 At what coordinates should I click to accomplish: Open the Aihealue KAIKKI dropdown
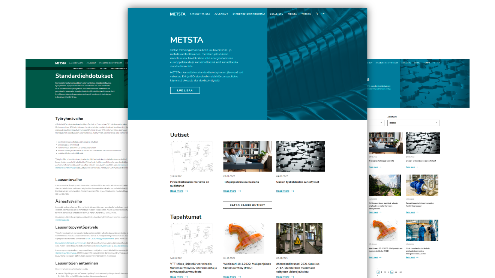[413, 123]
